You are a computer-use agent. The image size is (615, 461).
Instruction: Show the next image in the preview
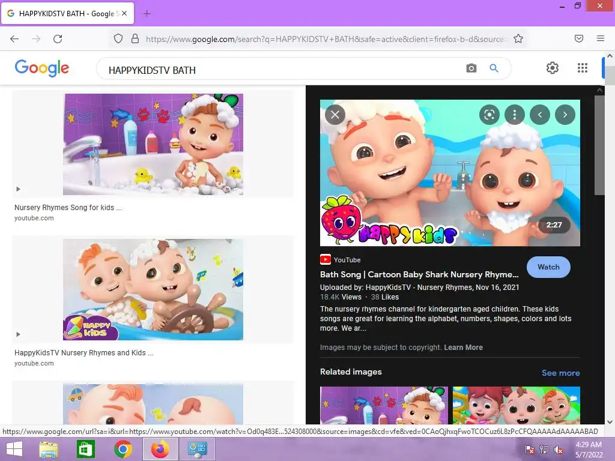[565, 115]
